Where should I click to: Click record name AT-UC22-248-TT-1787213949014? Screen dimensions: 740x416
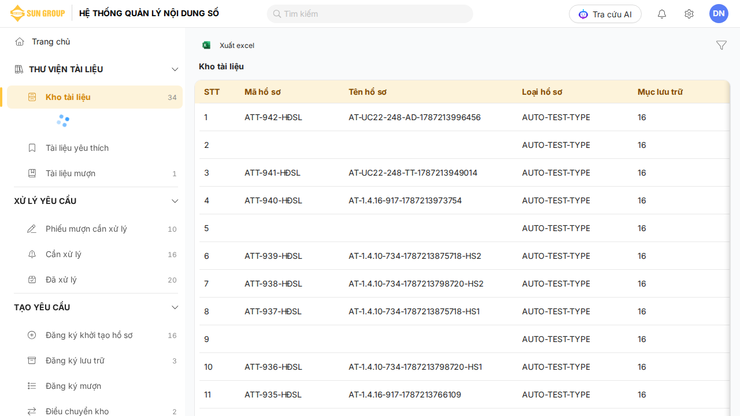(413, 173)
